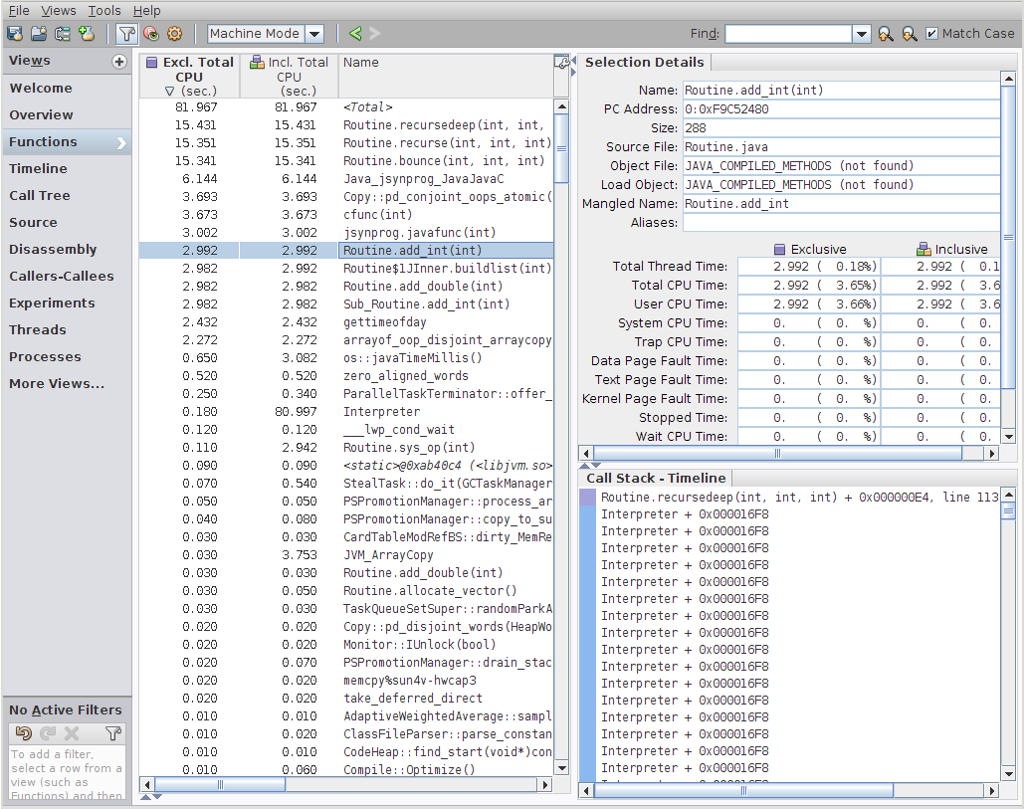Go to the Welcome view
The width and height of the screenshot is (1024, 809).
coord(67,89)
